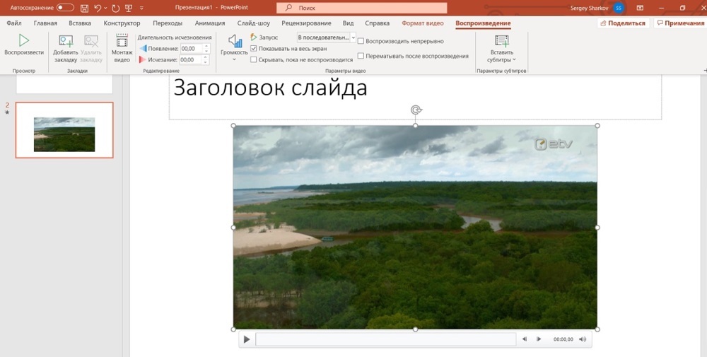Screen dimensions: 707x357
Task: Switch to the Формат видео tab
Action: [423, 23]
